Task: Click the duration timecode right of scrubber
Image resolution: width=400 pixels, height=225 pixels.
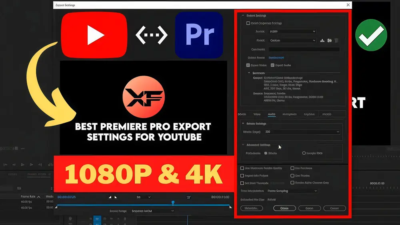Action: pos(220,197)
